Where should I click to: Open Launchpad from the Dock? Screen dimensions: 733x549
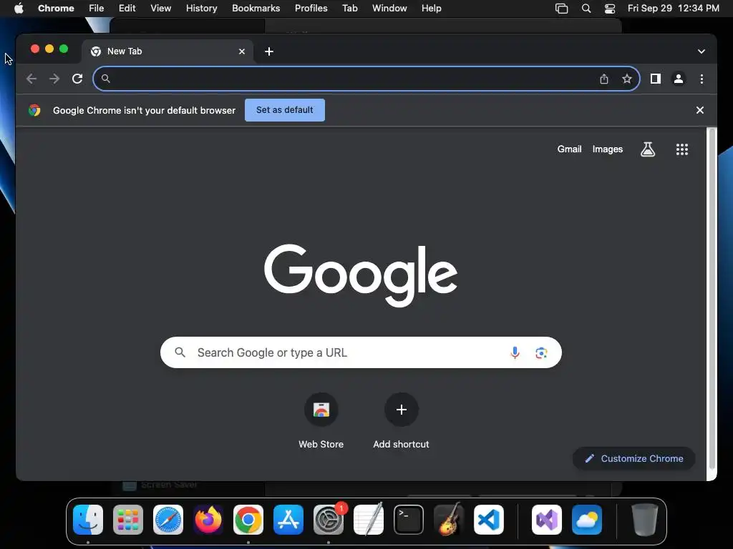click(x=128, y=520)
